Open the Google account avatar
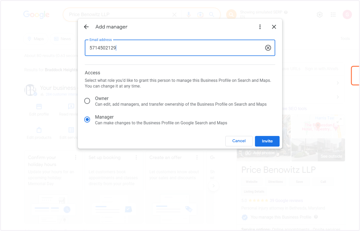The height and width of the screenshot is (231, 360). [x=347, y=14]
